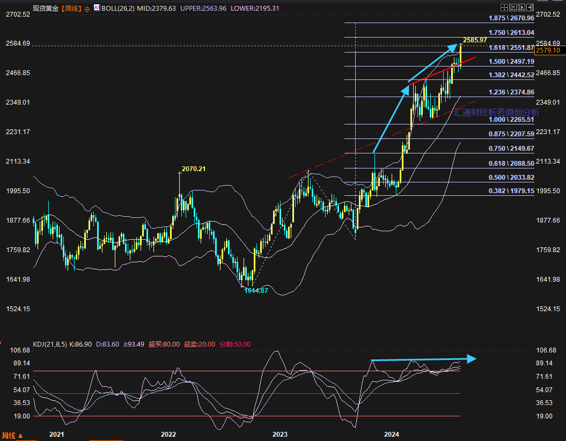Click the orange circle icon beside 周线
Screen dimensions: 566x441
pos(87,9)
